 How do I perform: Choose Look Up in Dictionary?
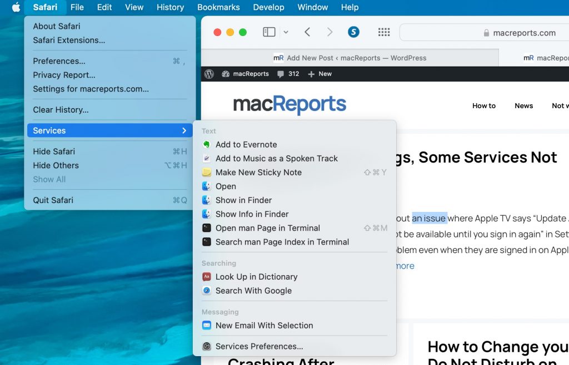(x=295, y=277)
